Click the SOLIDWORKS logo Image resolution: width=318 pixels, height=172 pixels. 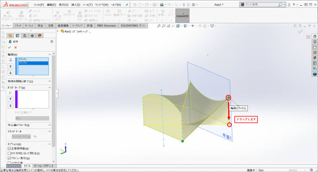15,4
